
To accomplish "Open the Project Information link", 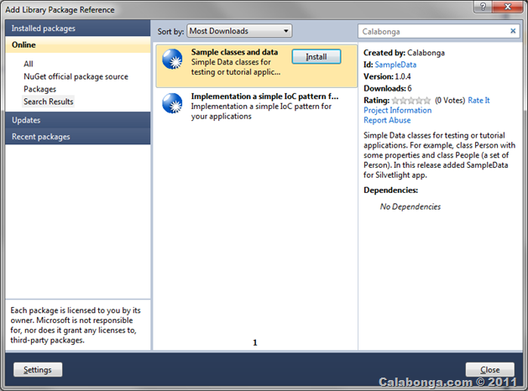I will coord(397,111).
